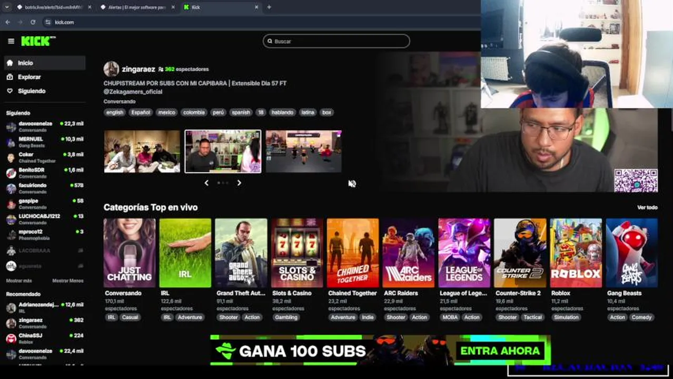Click the browser back arrow
The width and height of the screenshot is (673, 379).
point(7,22)
